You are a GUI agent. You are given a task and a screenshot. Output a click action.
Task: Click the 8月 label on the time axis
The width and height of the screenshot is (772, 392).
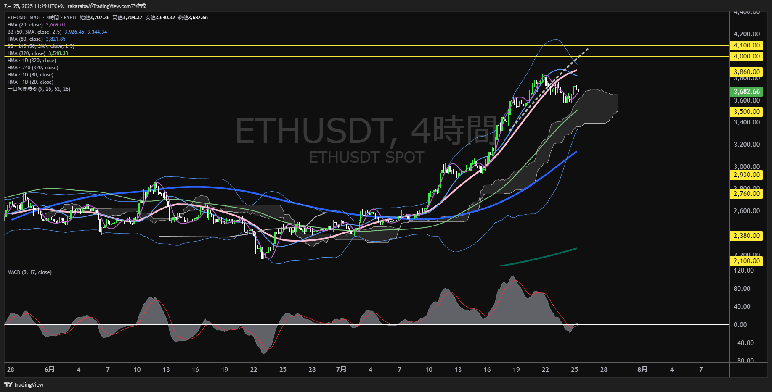pos(642,370)
